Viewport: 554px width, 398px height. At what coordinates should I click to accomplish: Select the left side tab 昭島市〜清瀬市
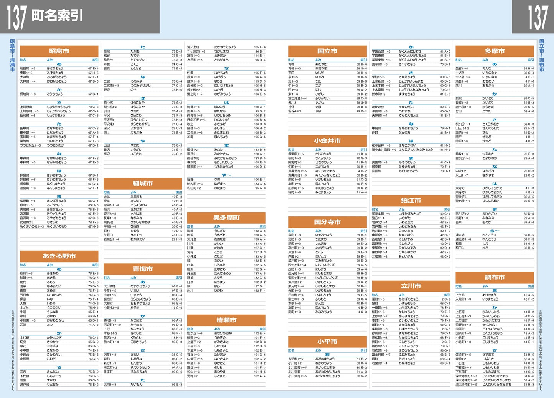tap(12, 55)
